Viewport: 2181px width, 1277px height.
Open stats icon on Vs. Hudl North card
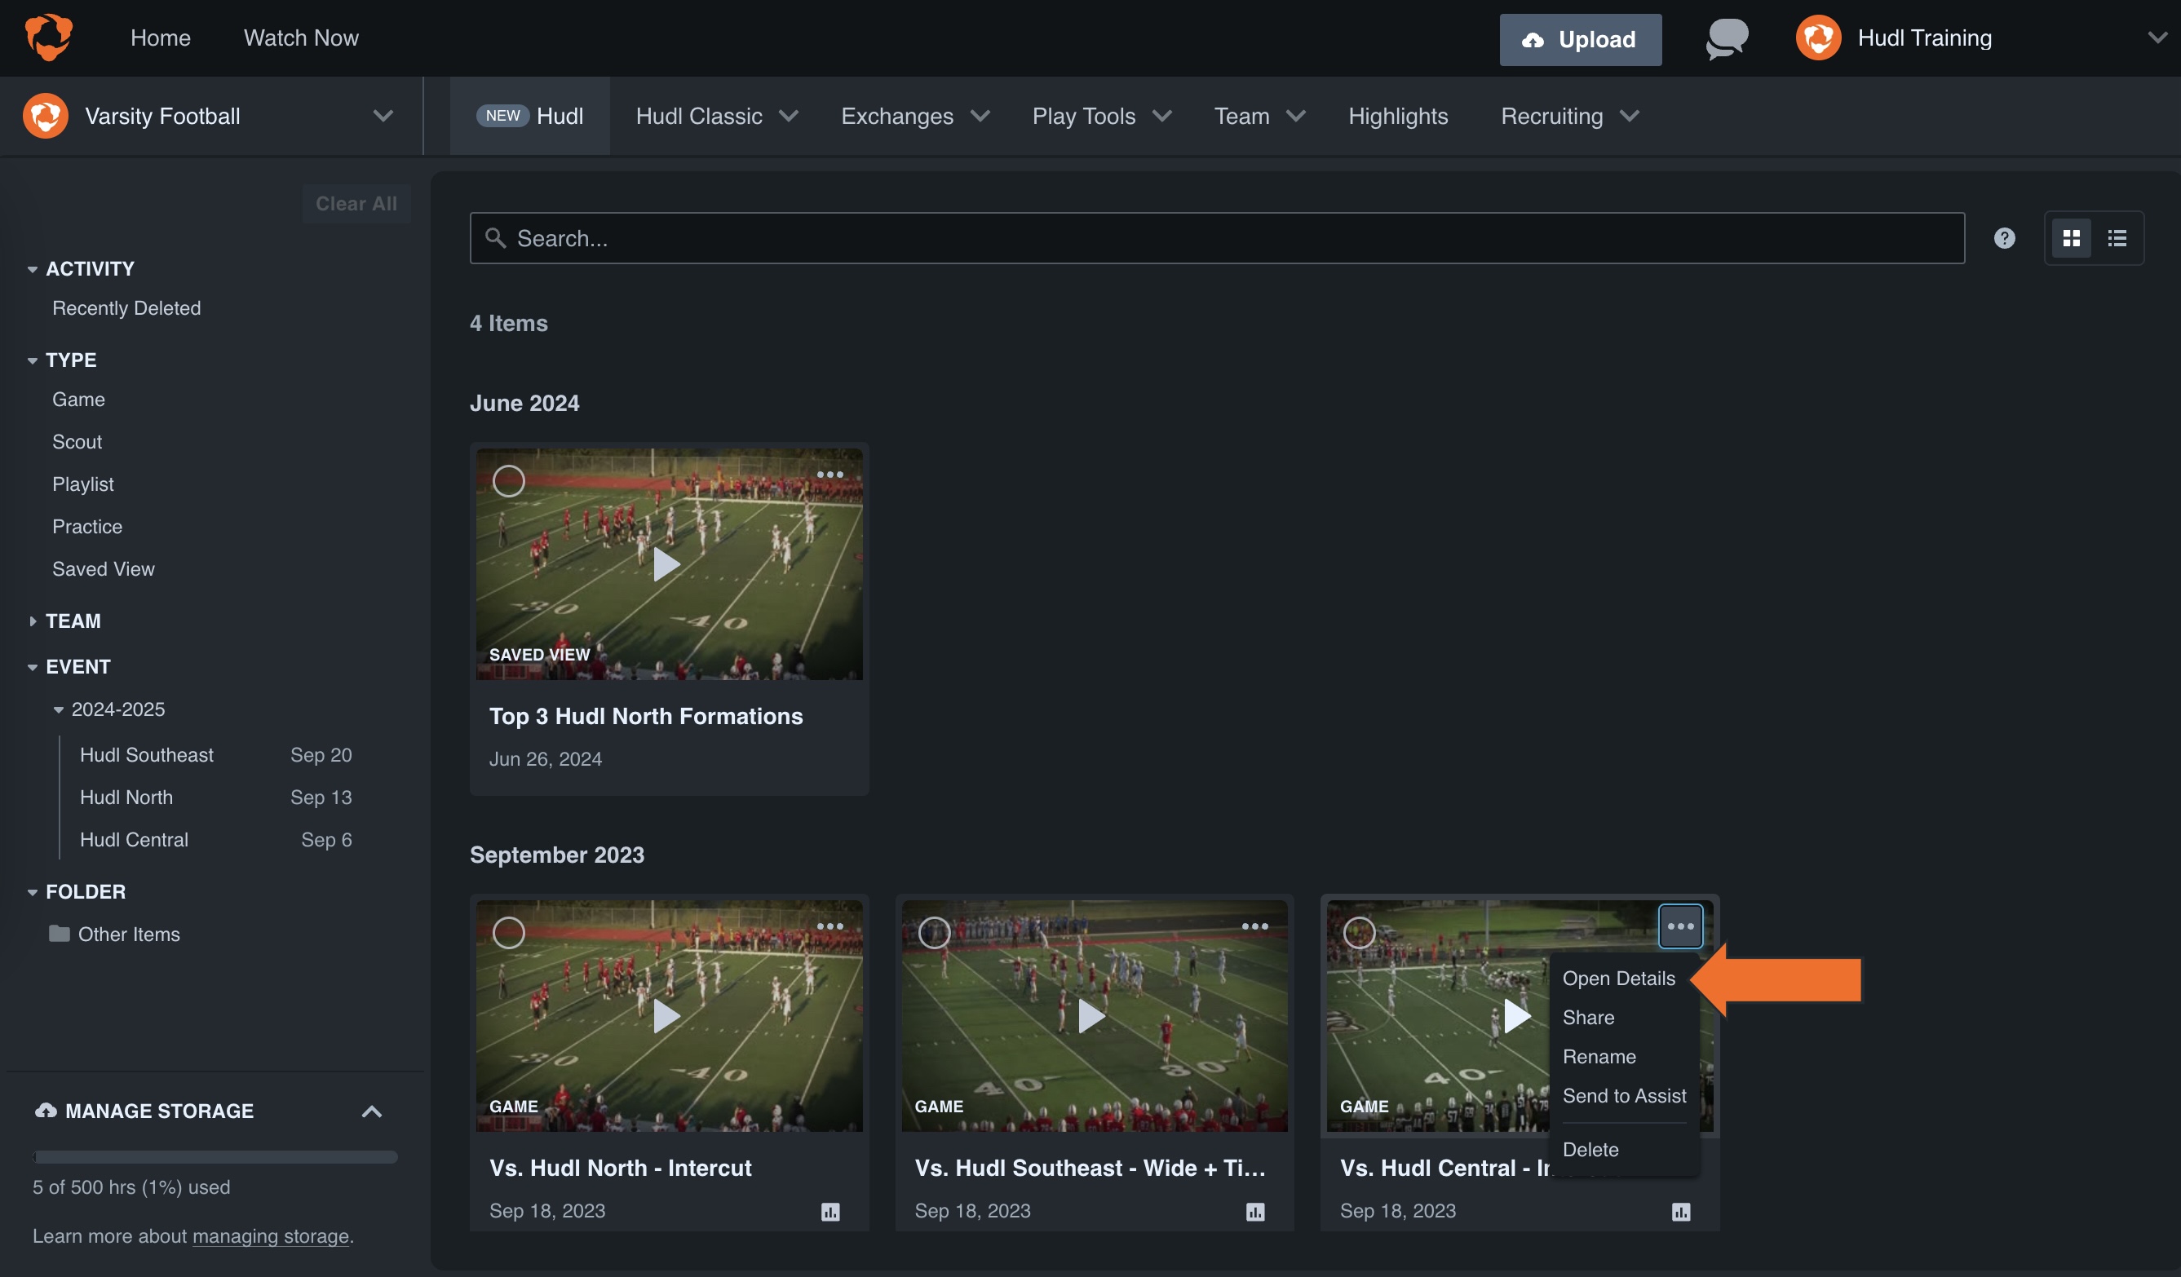coord(830,1211)
